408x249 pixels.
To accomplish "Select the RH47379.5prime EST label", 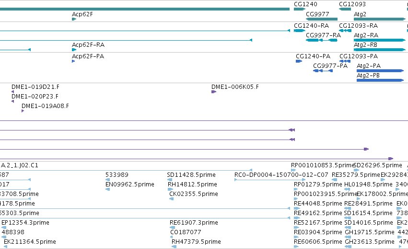I will 196,242.
